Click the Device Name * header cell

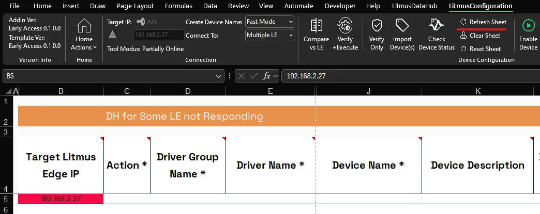368,165
